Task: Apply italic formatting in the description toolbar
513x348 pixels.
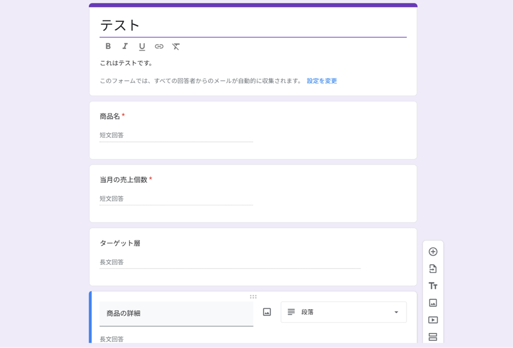Action: 125,46
